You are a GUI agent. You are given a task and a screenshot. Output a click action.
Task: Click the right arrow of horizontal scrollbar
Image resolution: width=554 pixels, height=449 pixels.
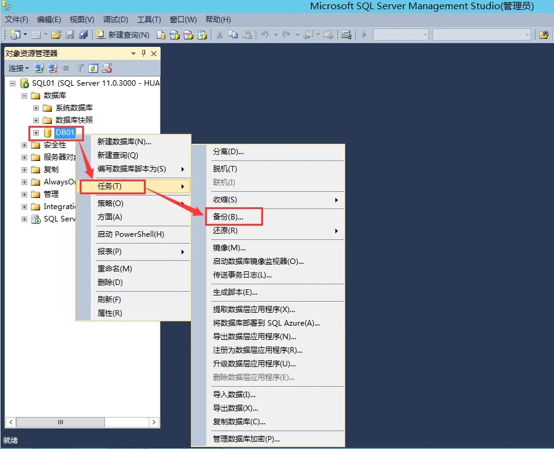[x=154, y=422]
